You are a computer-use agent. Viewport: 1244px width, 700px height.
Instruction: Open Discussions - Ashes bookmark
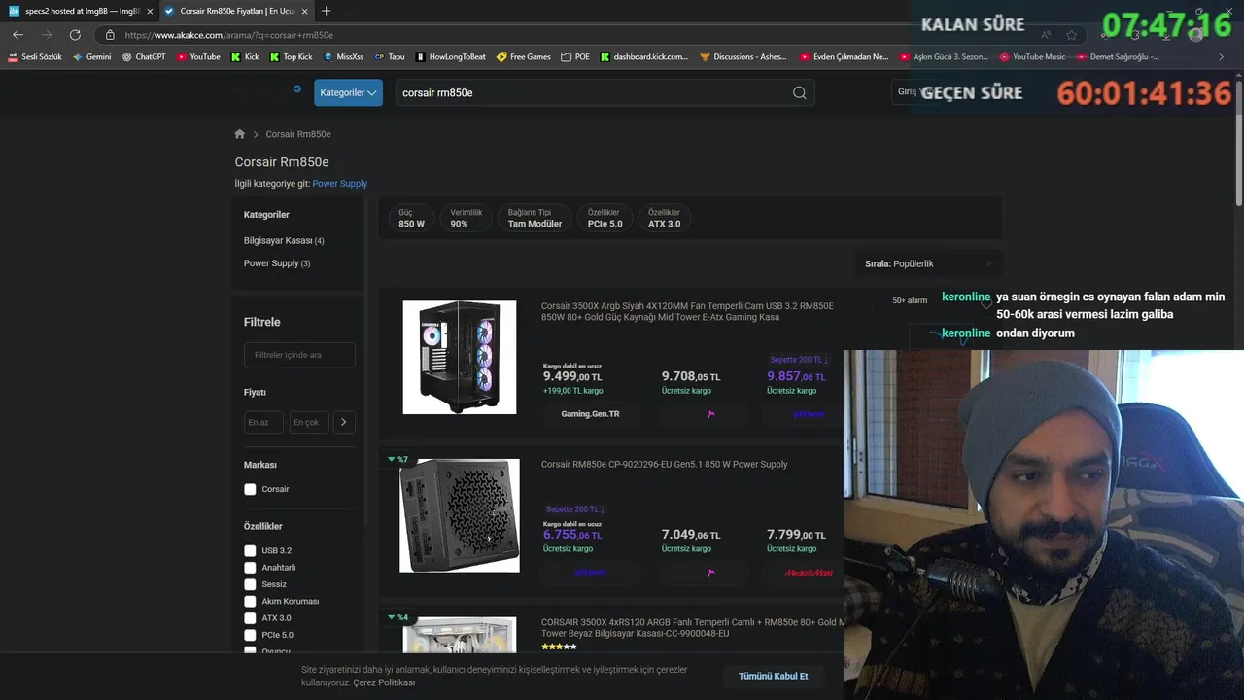pos(743,57)
